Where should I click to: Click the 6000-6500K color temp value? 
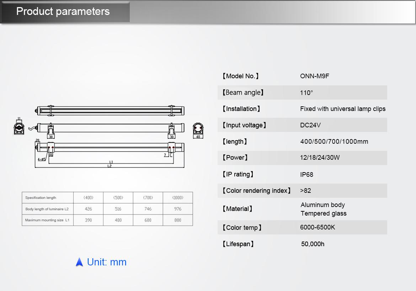318,227
